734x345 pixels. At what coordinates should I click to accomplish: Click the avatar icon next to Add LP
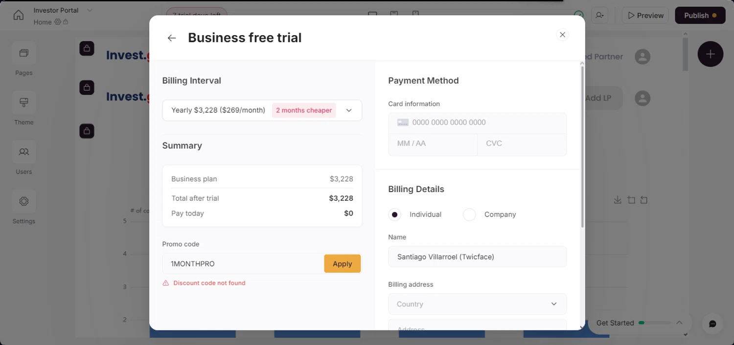(642, 98)
